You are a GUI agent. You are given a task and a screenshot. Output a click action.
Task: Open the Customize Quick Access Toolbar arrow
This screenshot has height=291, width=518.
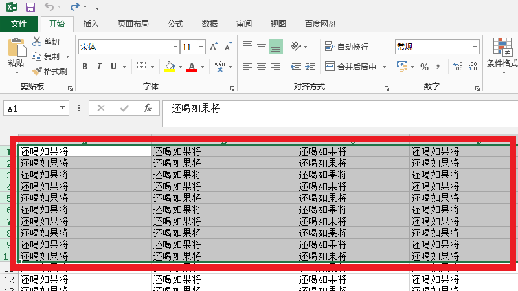click(x=97, y=7)
